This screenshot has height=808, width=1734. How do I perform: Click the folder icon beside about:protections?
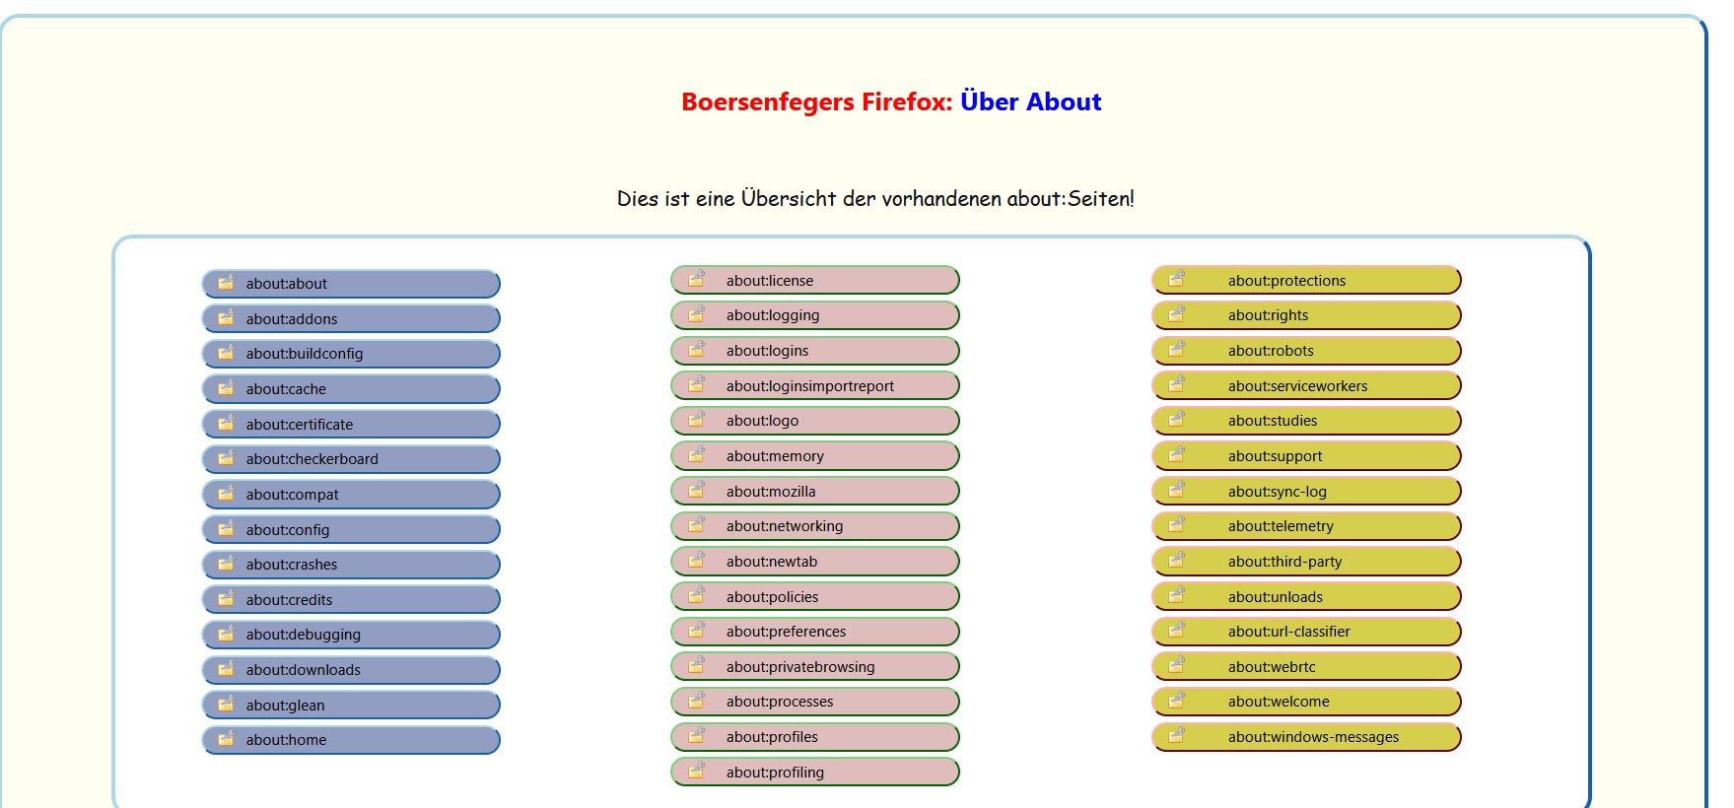[1176, 280]
